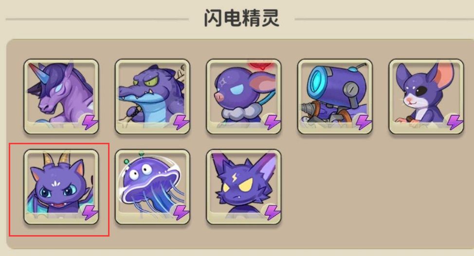This screenshot has width=474, height=256.
Task: Pick the pig-nosed elephant sprite card
Action: [244, 97]
